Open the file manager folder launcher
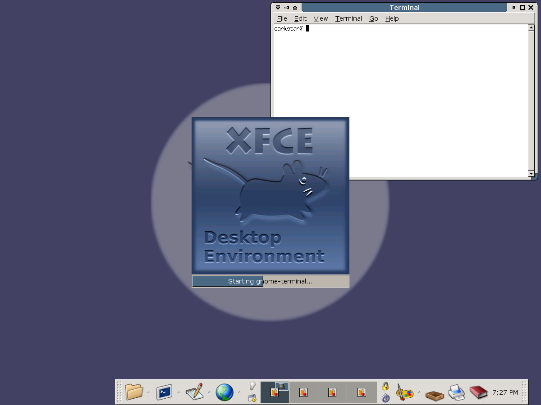The height and width of the screenshot is (405, 541). pos(134,392)
